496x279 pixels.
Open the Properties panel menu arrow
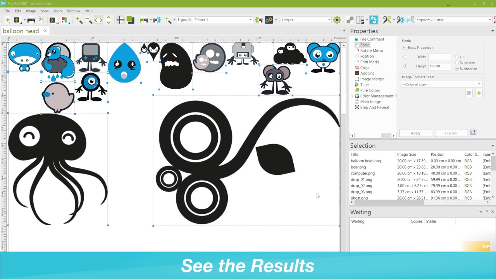click(493, 31)
